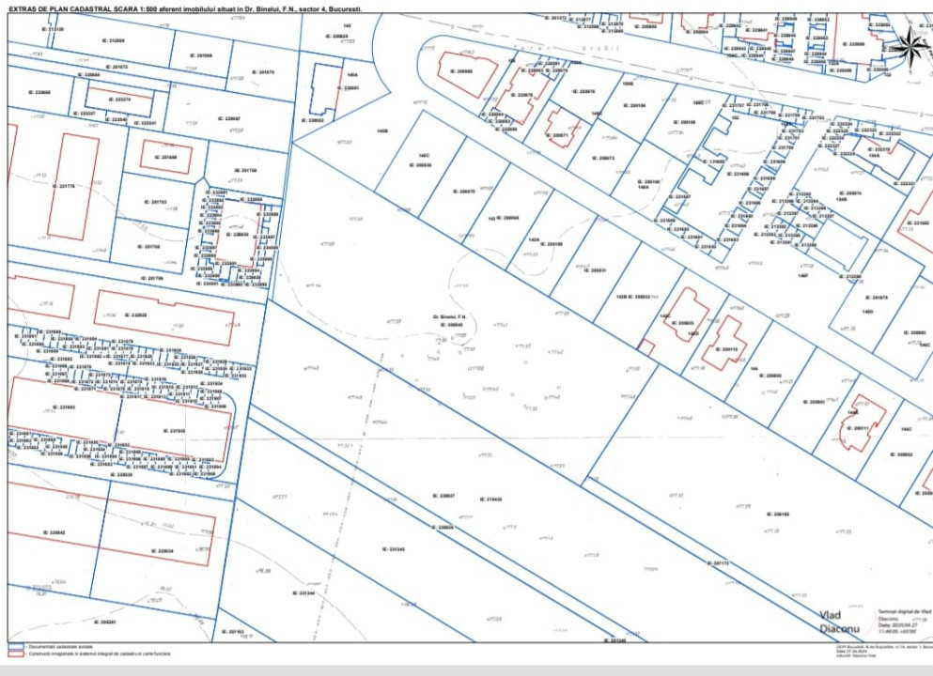This screenshot has height=676, width=933.
Task: Click cadastral number 'IE: 208831'
Action: [x=594, y=269]
